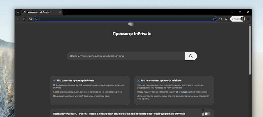The height and width of the screenshot is (117, 263).
Task: Open the tab actions menu chevron
Action: click(x=18, y=12)
